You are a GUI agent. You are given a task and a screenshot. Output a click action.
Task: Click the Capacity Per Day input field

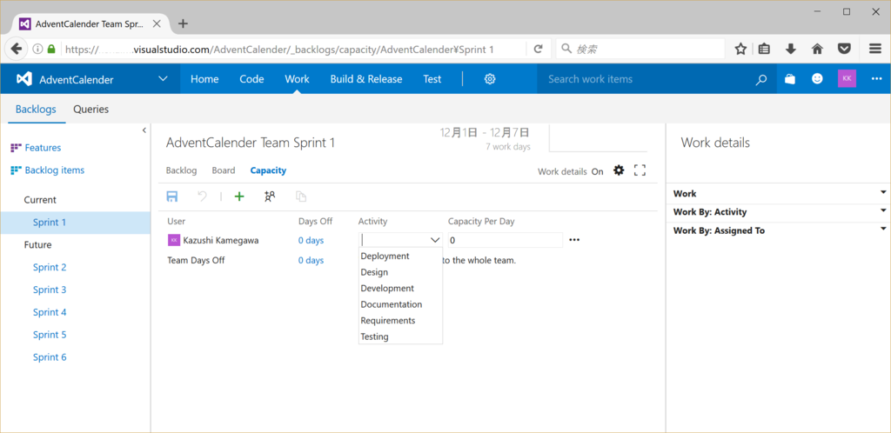point(506,240)
